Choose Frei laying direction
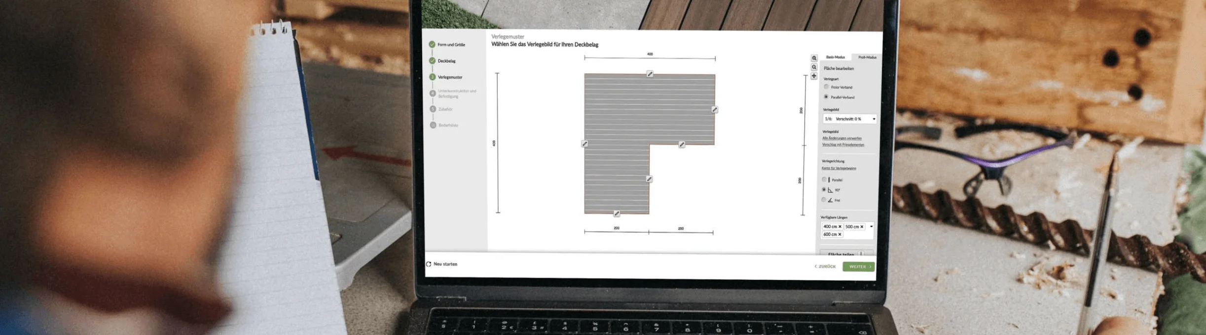1206x335 pixels. [x=824, y=200]
